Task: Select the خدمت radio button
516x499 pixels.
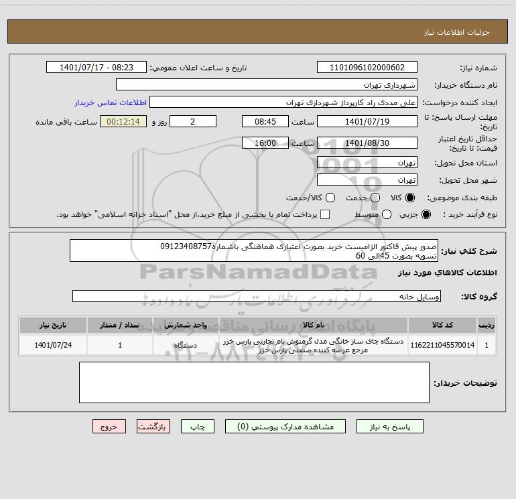Action: pos(375,198)
